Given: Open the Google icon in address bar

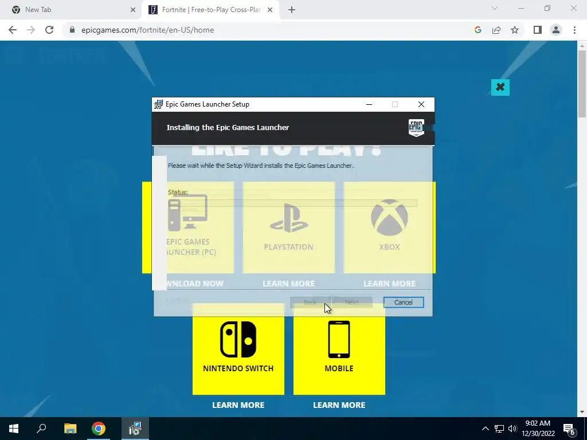Looking at the screenshot, I should [x=478, y=30].
